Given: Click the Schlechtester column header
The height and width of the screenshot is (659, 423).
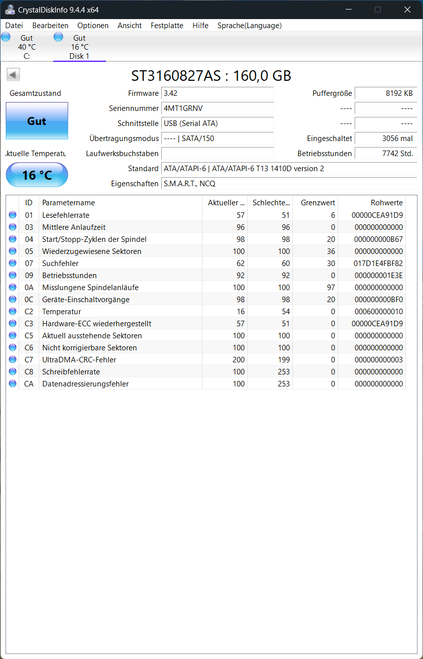Looking at the screenshot, I should [270, 203].
